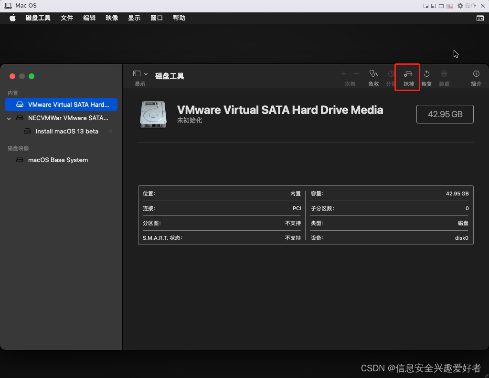Click the 装载 (Mount) toolbar icon
The height and width of the screenshot is (378, 489).
click(x=444, y=74)
